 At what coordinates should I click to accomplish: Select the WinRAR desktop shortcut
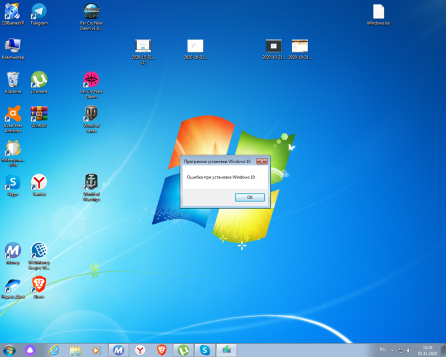click(x=39, y=117)
